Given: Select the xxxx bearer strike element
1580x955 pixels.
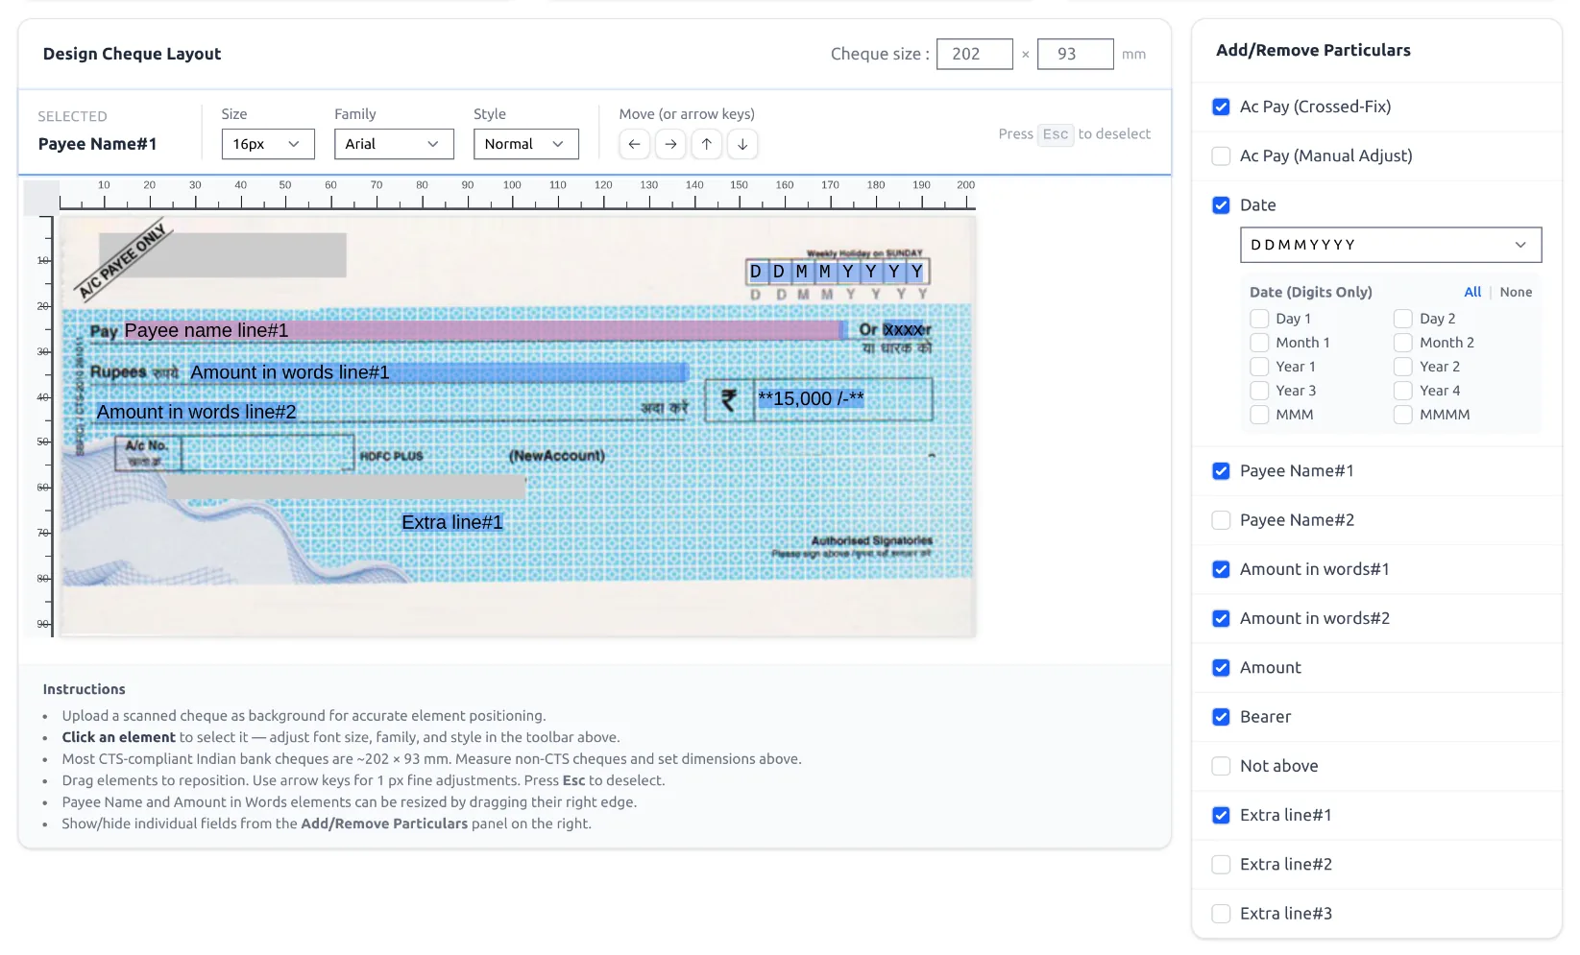Looking at the screenshot, I should [903, 329].
